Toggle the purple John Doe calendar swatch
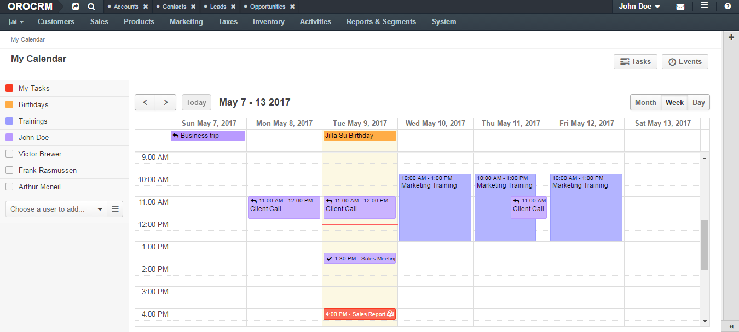Viewport: 739px width, 332px height. click(x=9, y=137)
